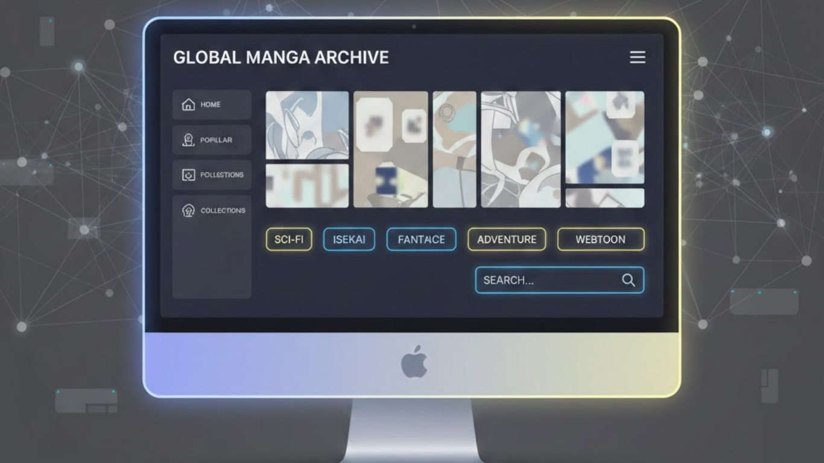The image size is (824, 463).
Task: Select the WEBTOON genre tag
Action: click(x=600, y=239)
